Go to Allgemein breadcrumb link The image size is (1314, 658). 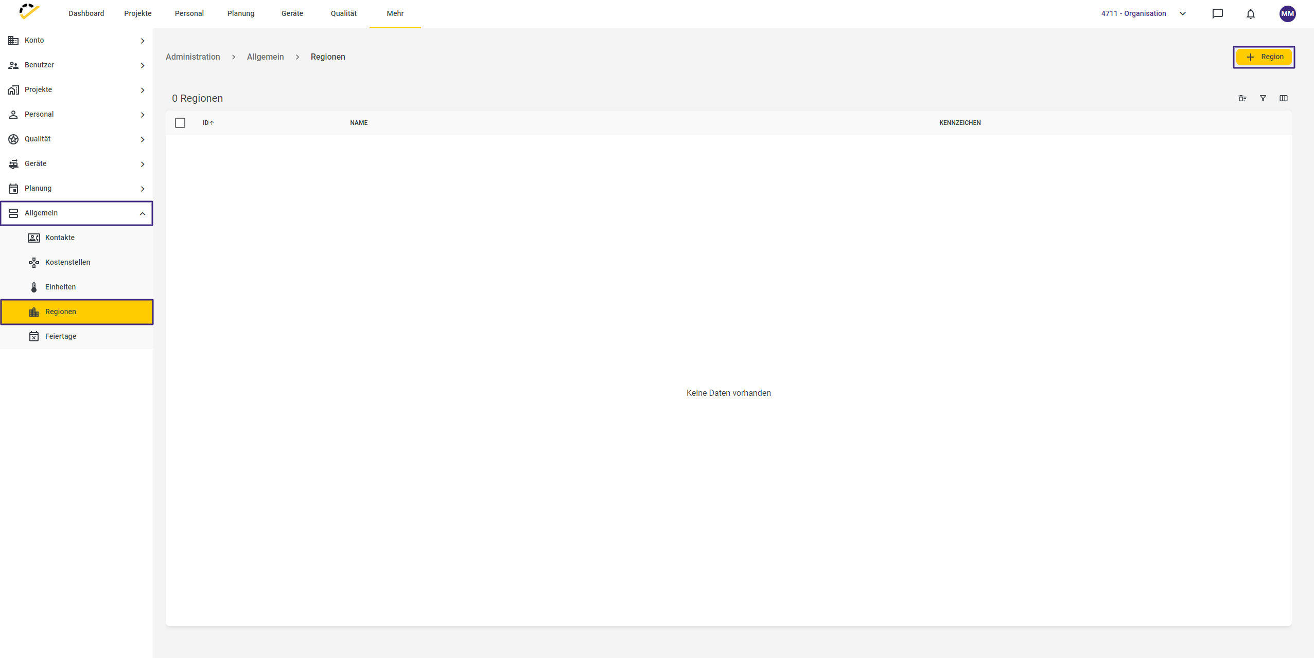[x=266, y=57]
